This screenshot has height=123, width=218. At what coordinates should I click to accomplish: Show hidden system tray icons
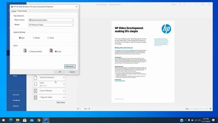(x=186, y=120)
